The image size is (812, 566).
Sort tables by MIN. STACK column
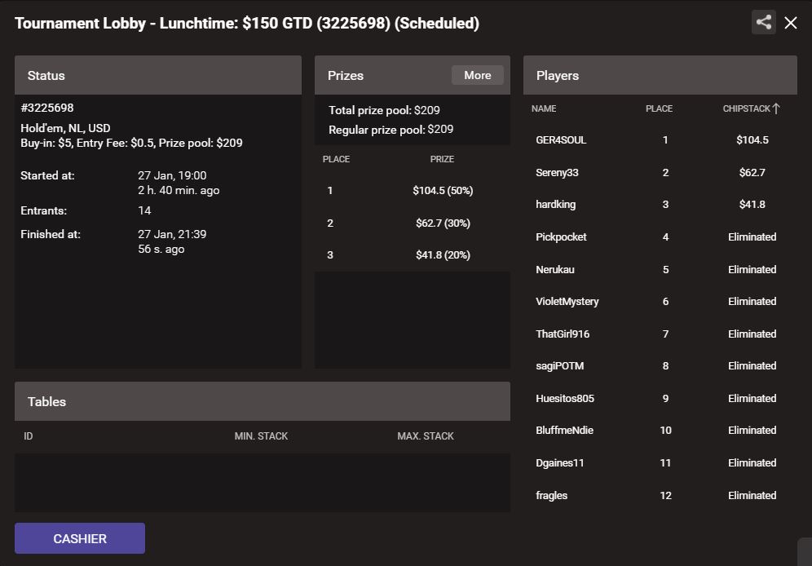(261, 436)
